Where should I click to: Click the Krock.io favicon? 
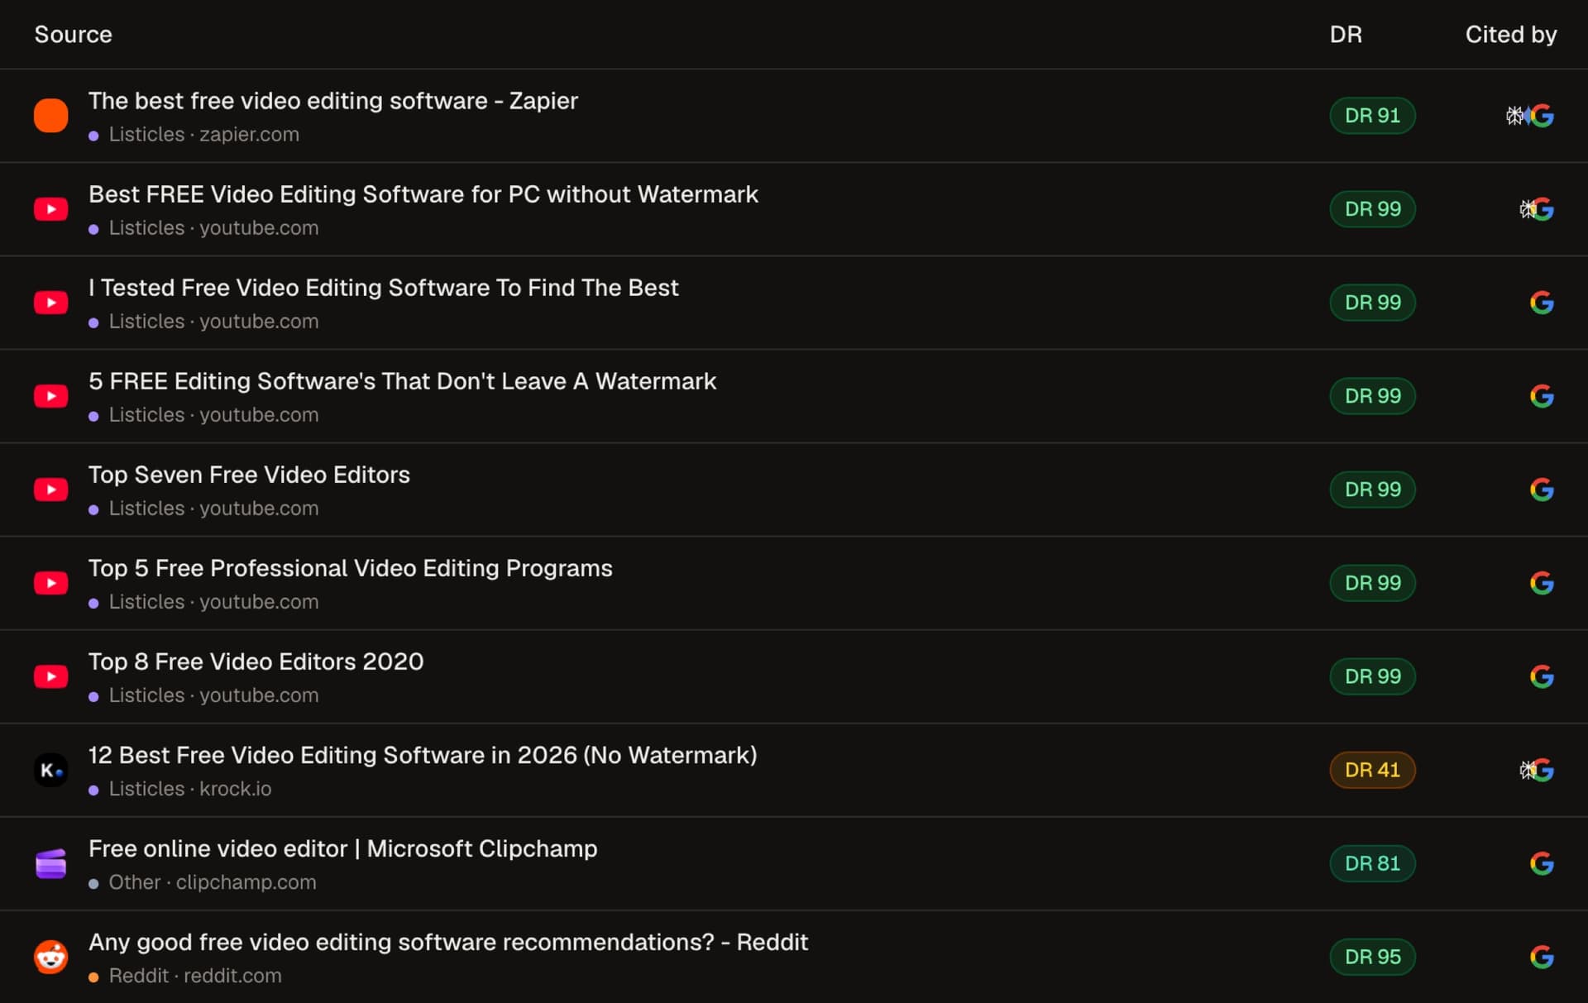[50, 770]
